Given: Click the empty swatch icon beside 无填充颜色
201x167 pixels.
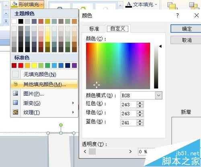Looking at the screenshot, I should tap(16, 74).
